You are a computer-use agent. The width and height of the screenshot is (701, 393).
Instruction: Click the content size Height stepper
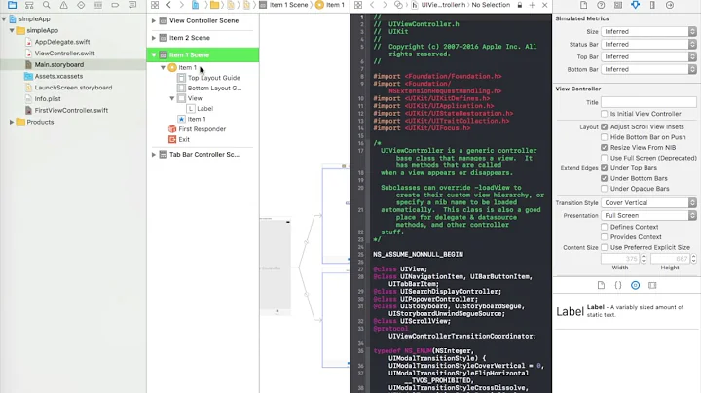(x=693, y=259)
